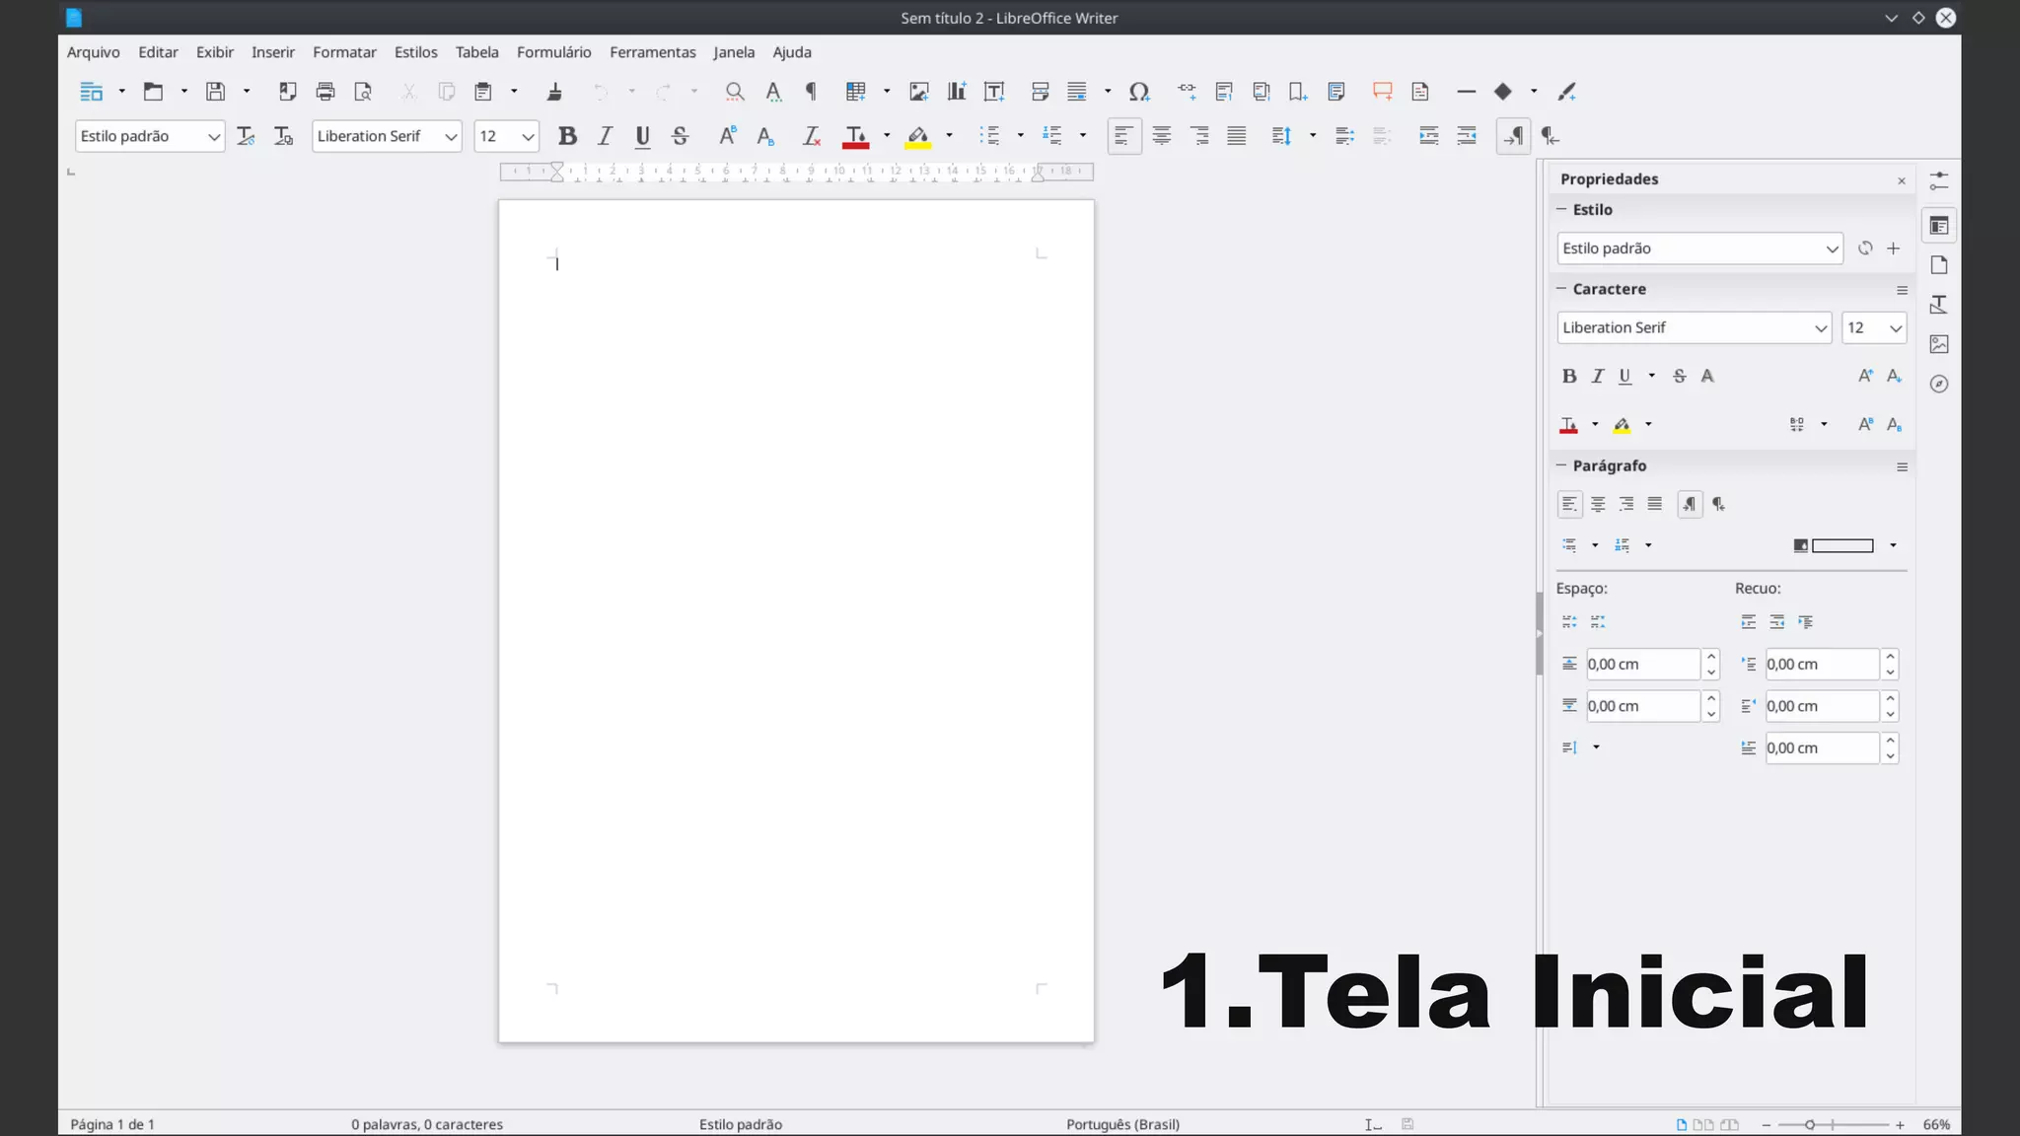The height and width of the screenshot is (1136, 2020).
Task: Justify paragraph in the formatting toolbar
Action: pyautogui.click(x=1237, y=136)
